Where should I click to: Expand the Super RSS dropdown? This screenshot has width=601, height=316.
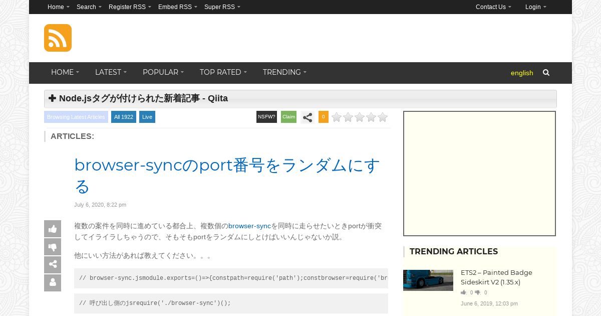(x=222, y=7)
